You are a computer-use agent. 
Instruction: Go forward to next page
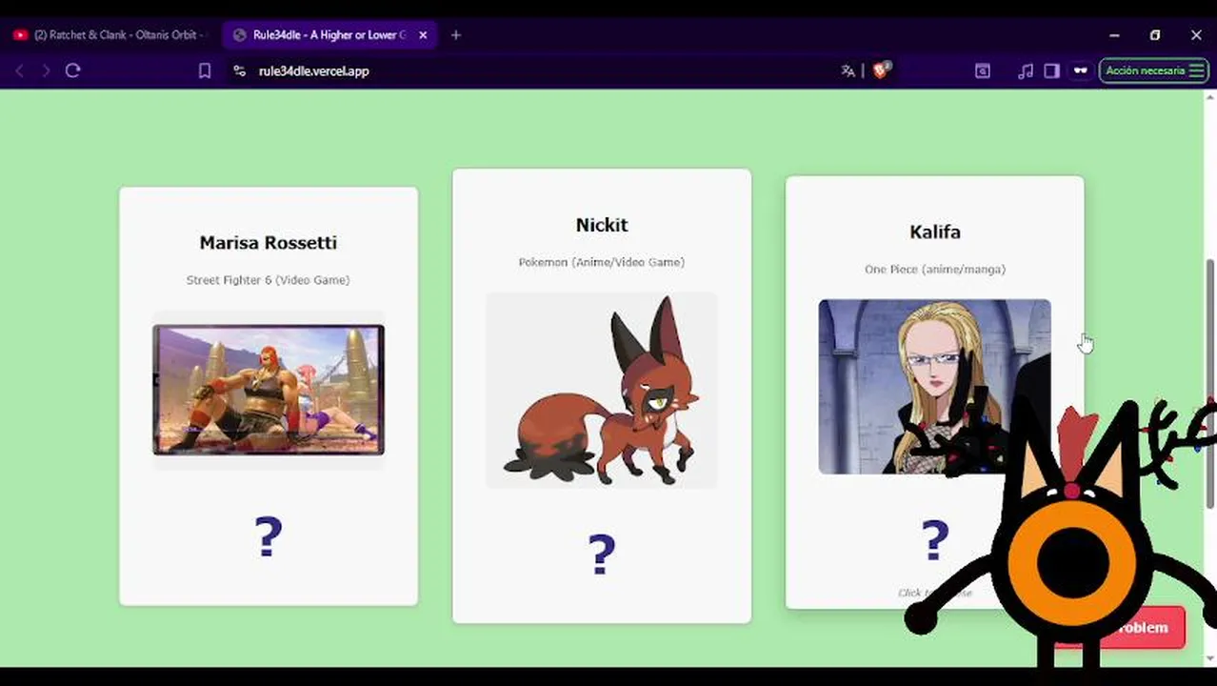pos(46,71)
